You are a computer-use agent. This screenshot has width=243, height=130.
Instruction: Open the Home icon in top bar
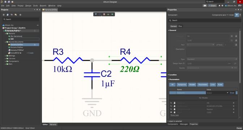219,5
